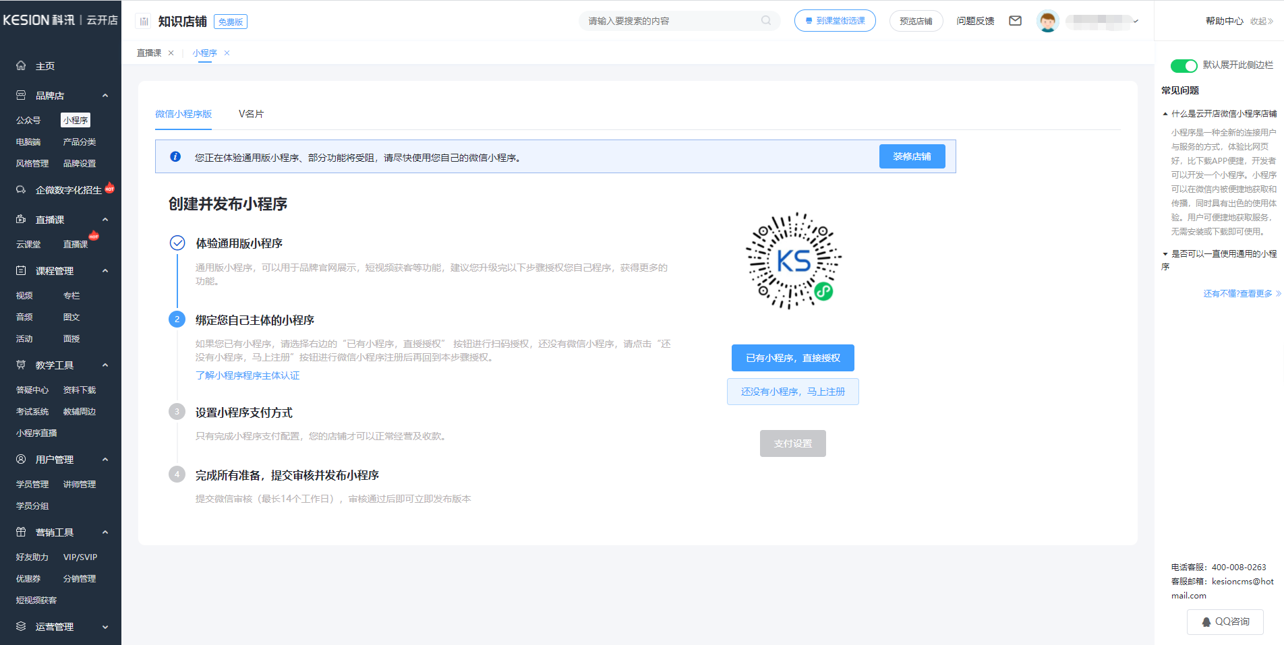The image size is (1284, 645).
Task: Click the blue info icon in notice banner
Action: coord(175,156)
